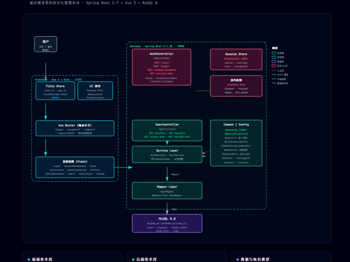350x262 pixels.
Task: Click the purple legend swatch icon
Action: pos(273,61)
